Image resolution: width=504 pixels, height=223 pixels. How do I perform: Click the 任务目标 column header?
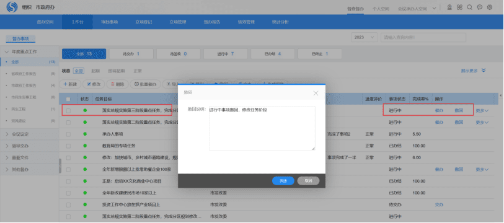tap(104, 99)
